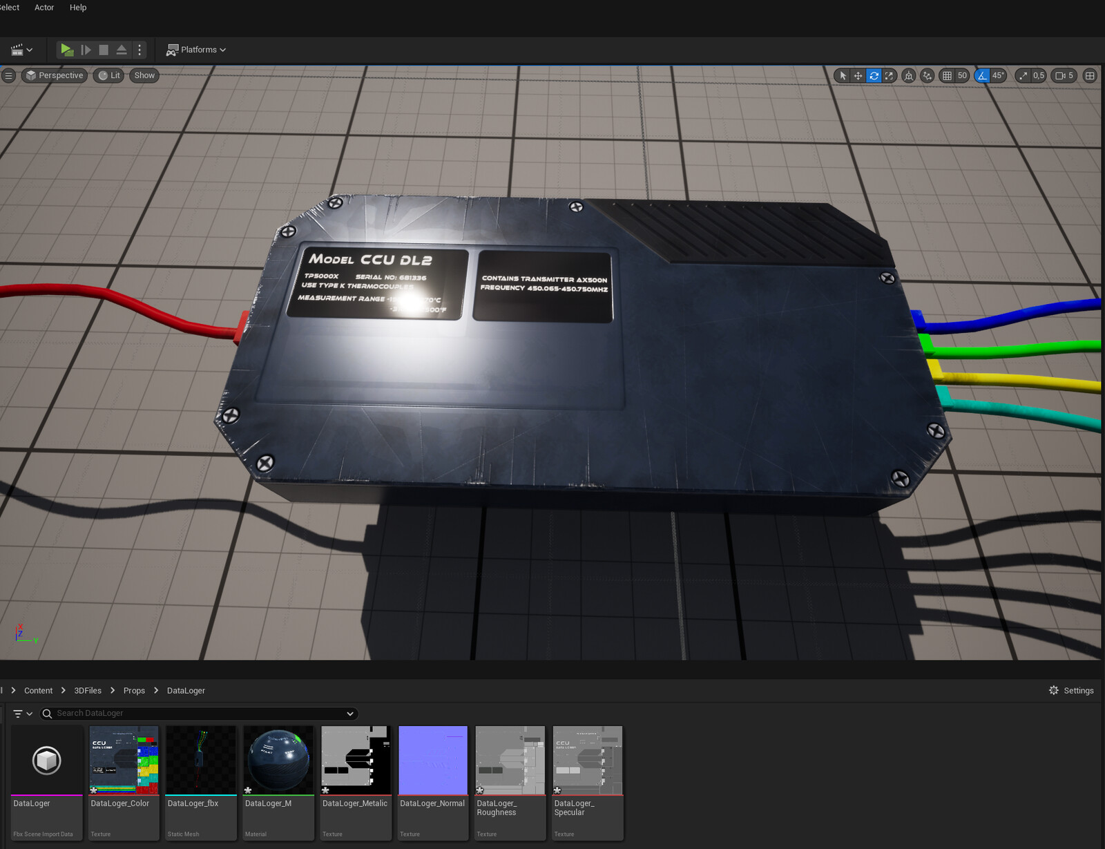Viewport: 1105px width, 849px height.
Task: Select the DataLoger_Roughness texture asset
Action: tap(510, 783)
